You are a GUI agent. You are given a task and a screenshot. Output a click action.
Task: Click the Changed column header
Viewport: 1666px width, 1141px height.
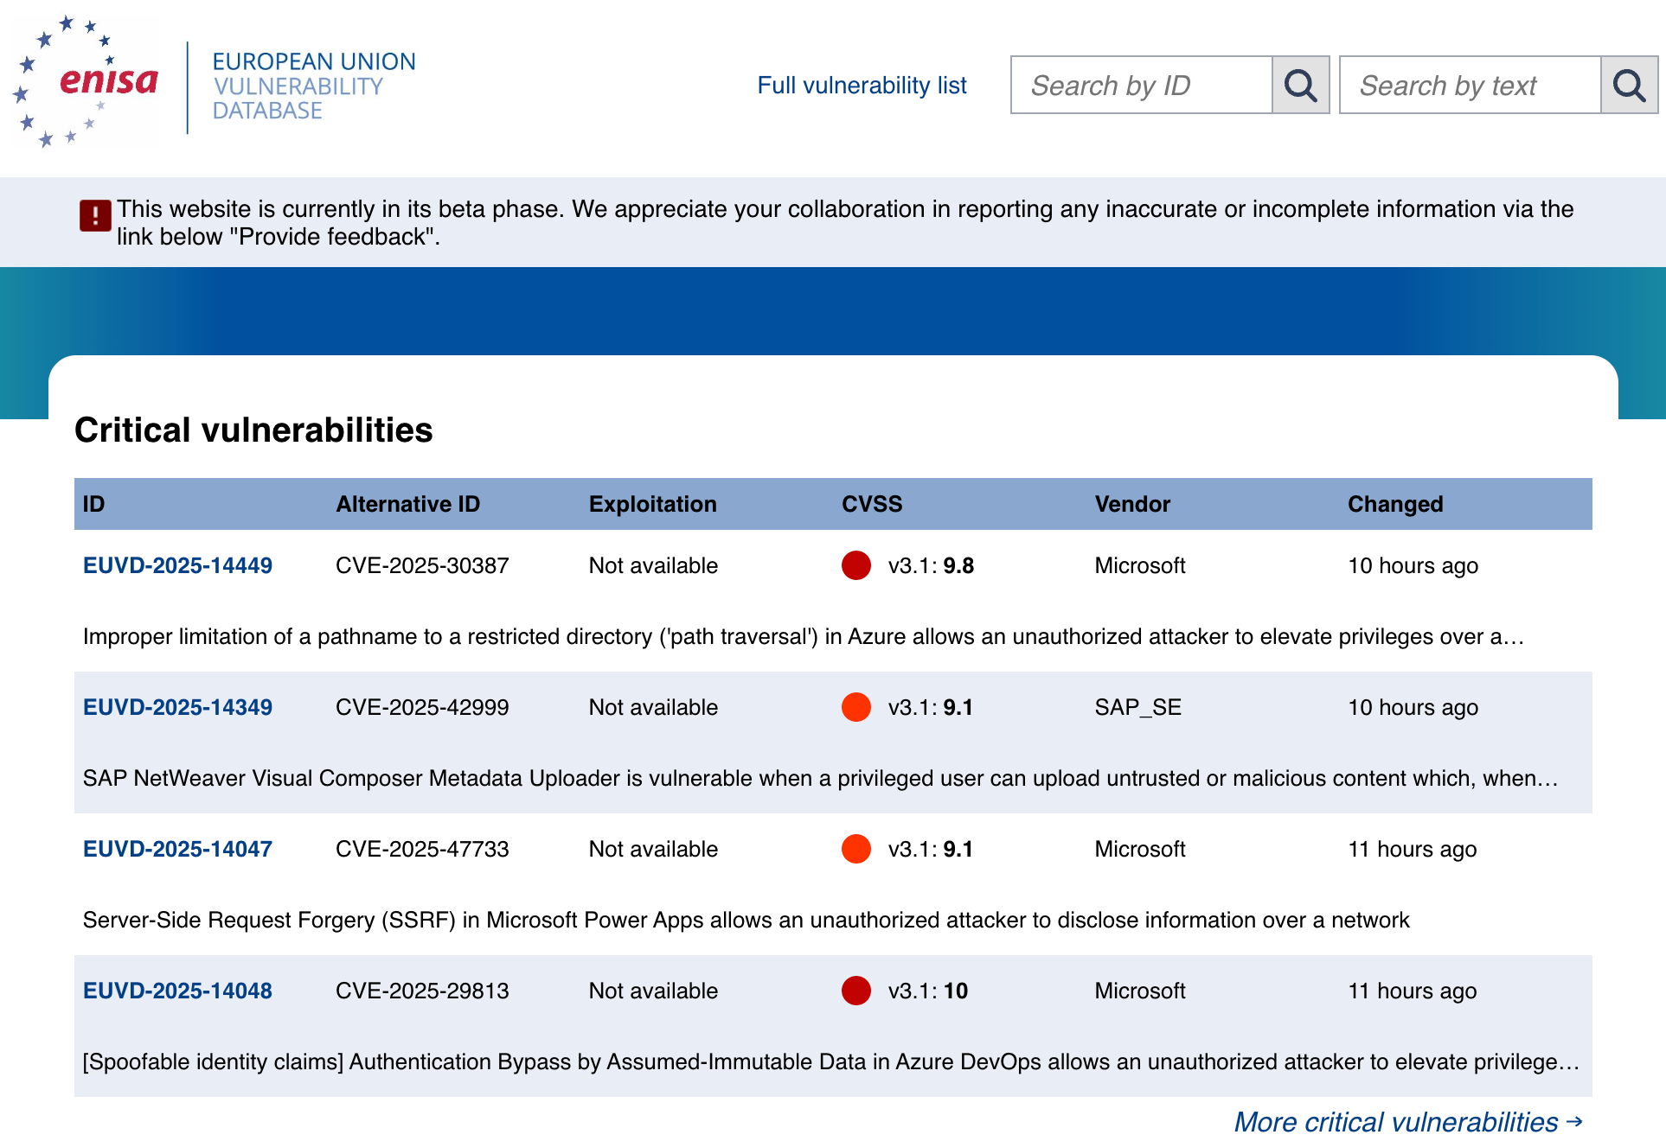tap(1394, 504)
